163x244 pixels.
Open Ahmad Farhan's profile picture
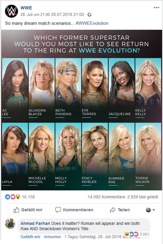(10, 223)
